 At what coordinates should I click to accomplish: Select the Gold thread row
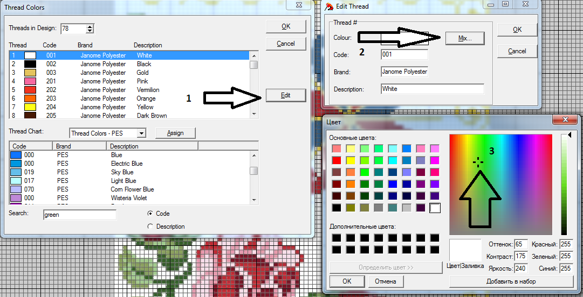pos(129,73)
